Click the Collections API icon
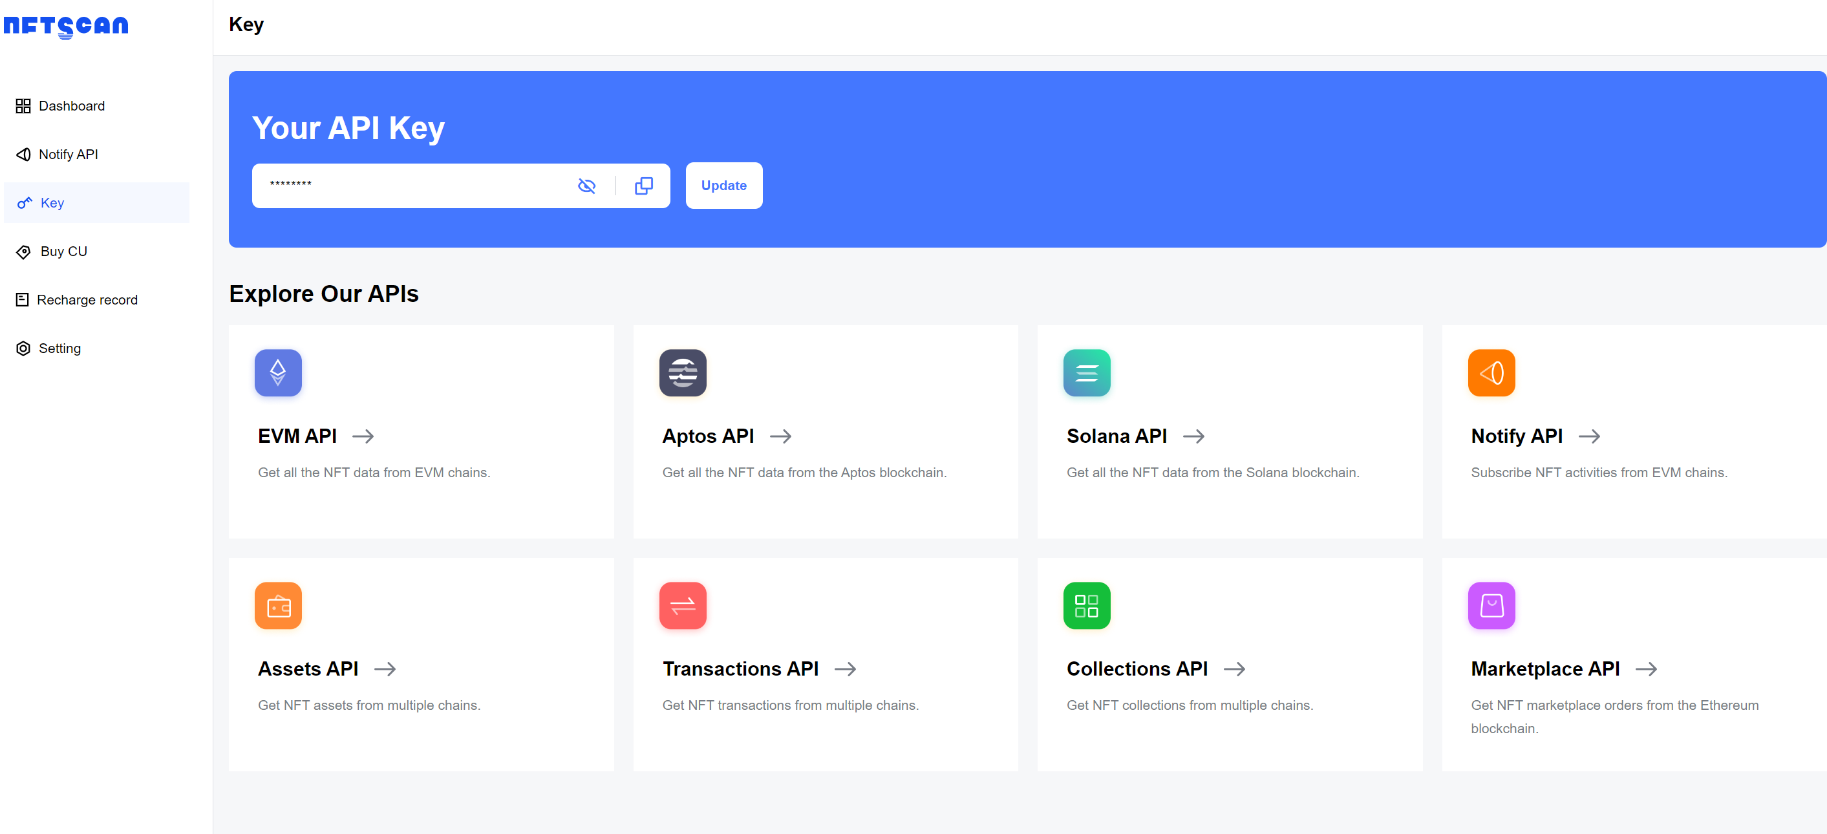The image size is (1827, 834). coord(1088,603)
